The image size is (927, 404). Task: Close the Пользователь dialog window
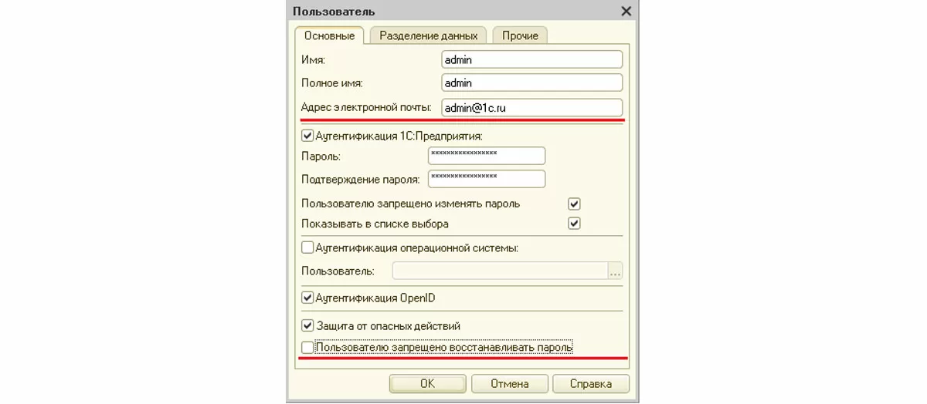pyautogui.click(x=626, y=11)
